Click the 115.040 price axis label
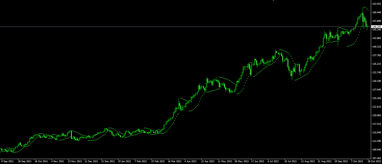The height and width of the screenshot is (164, 382). point(377,133)
